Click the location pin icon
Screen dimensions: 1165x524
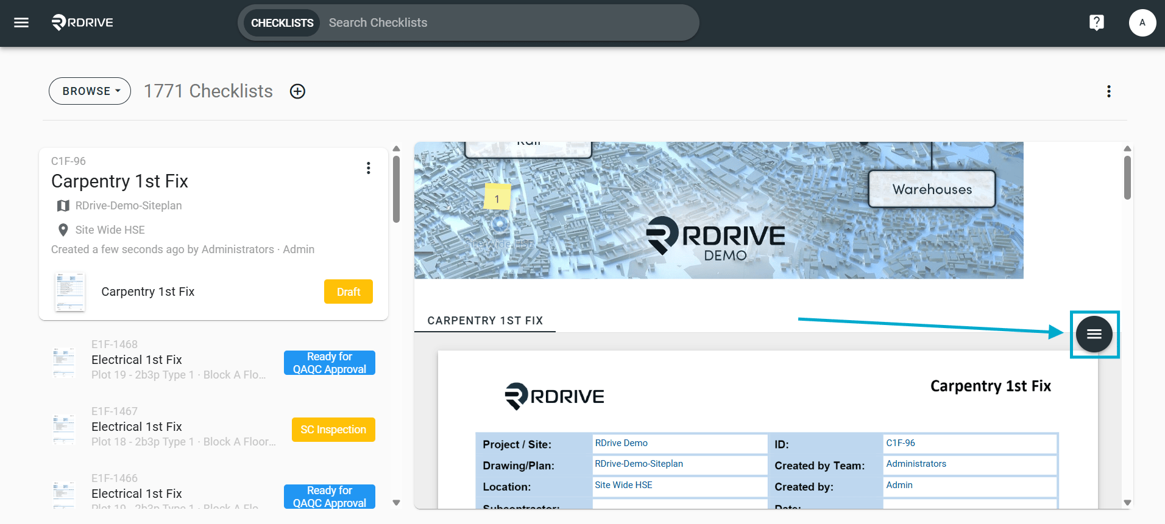pyautogui.click(x=63, y=230)
